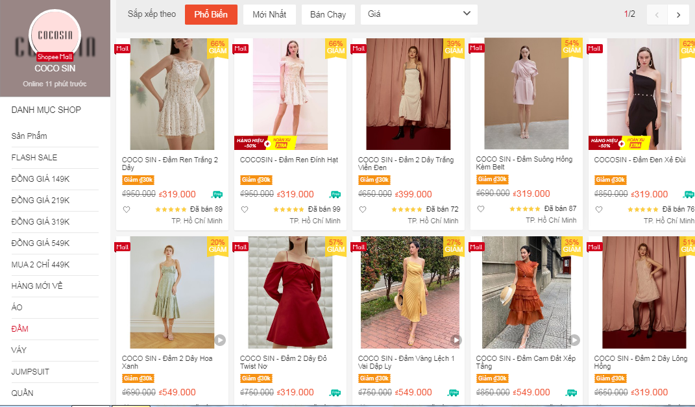Image resolution: width=695 pixels, height=407 pixels.
Task: Open the Đầm 2 Dây Đỏ Twist Nơ thumbnail
Action: point(290,292)
